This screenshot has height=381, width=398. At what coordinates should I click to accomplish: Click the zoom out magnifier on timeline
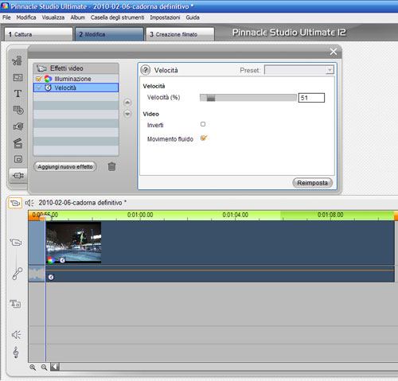pos(44,367)
